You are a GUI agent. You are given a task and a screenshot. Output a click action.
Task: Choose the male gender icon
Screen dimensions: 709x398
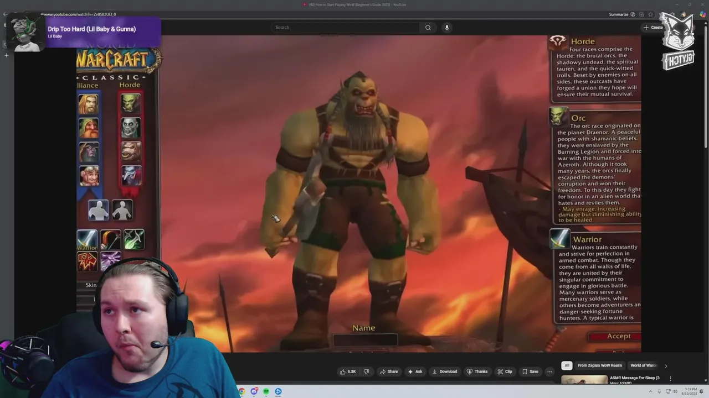99,210
